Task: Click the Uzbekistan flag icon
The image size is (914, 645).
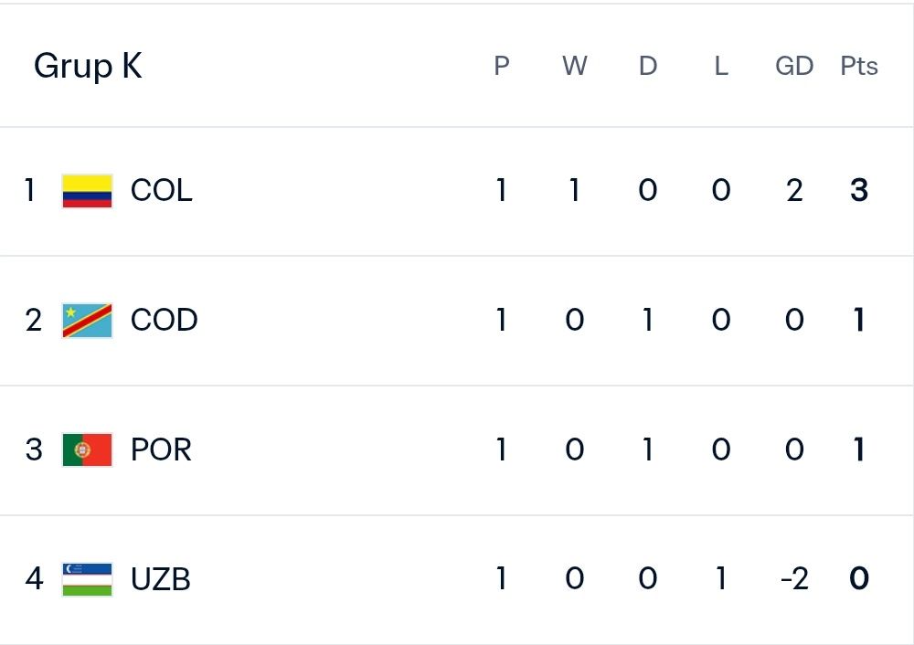Action: click(87, 579)
